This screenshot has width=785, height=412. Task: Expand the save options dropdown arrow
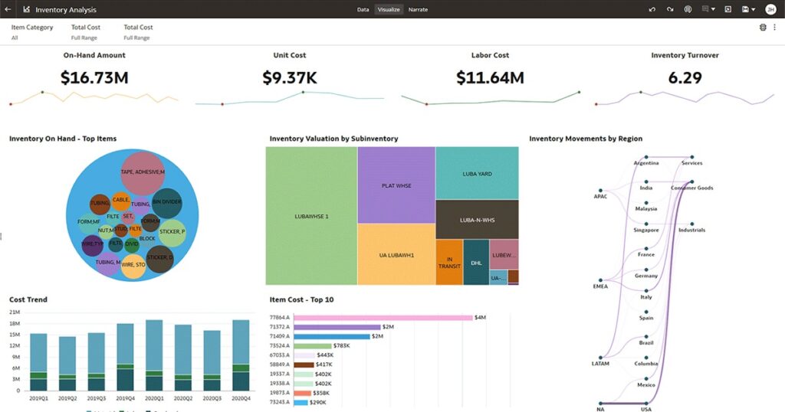754,9
